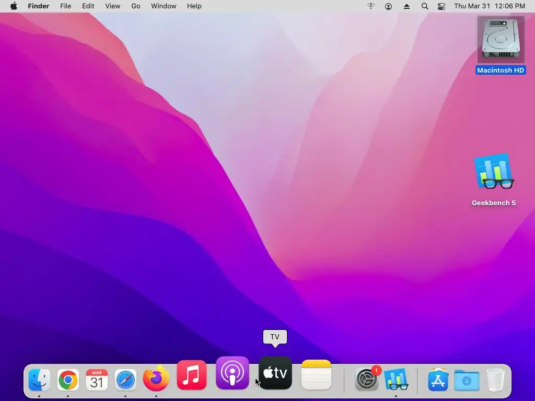Viewport: 535px width, 401px height.
Task: Click the Macintosh HD label text
Action: click(x=501, y=70)
